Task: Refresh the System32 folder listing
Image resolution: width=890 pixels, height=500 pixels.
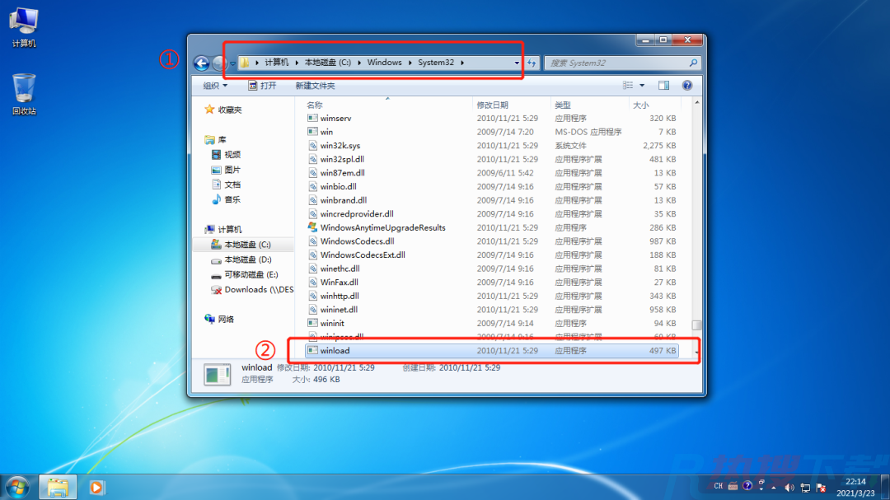Action: click(532, 63)
